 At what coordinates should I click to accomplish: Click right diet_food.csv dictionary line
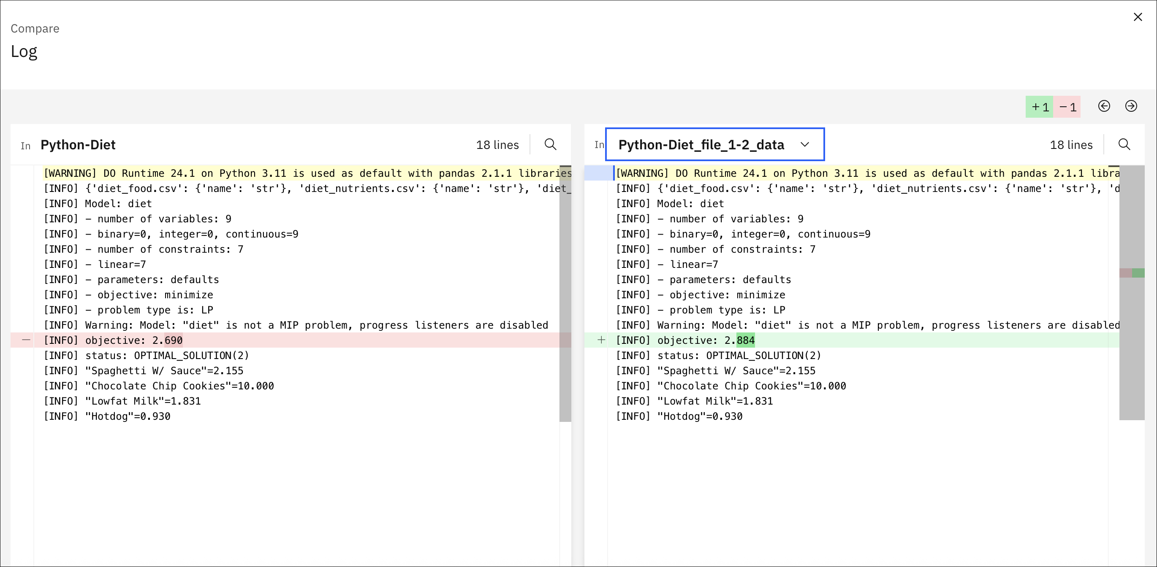[867, 189]
